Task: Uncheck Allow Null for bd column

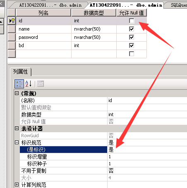Action: [132, 45]
